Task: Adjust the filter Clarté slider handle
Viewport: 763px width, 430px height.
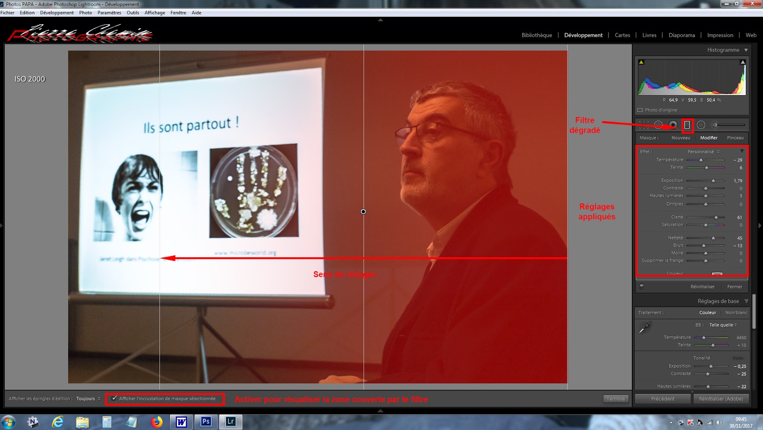Action: [x=716, y=218]
